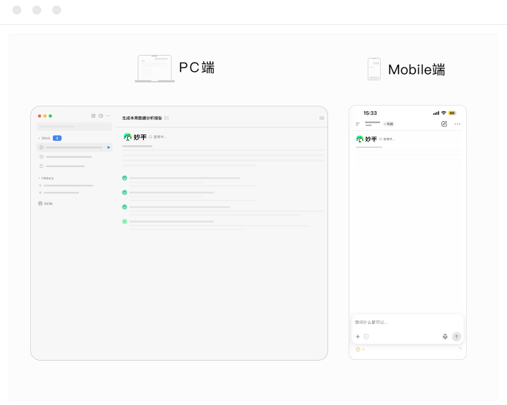Image resolution: width=507 pixels, height=405 pixels.
Task: Click the Wi-Fi icon in mobile status bar
Action: [444, 113]
